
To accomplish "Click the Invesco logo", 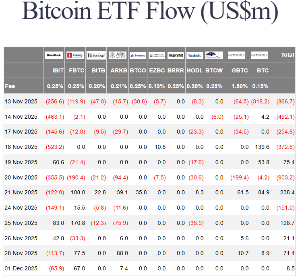I will coord(138,55).
